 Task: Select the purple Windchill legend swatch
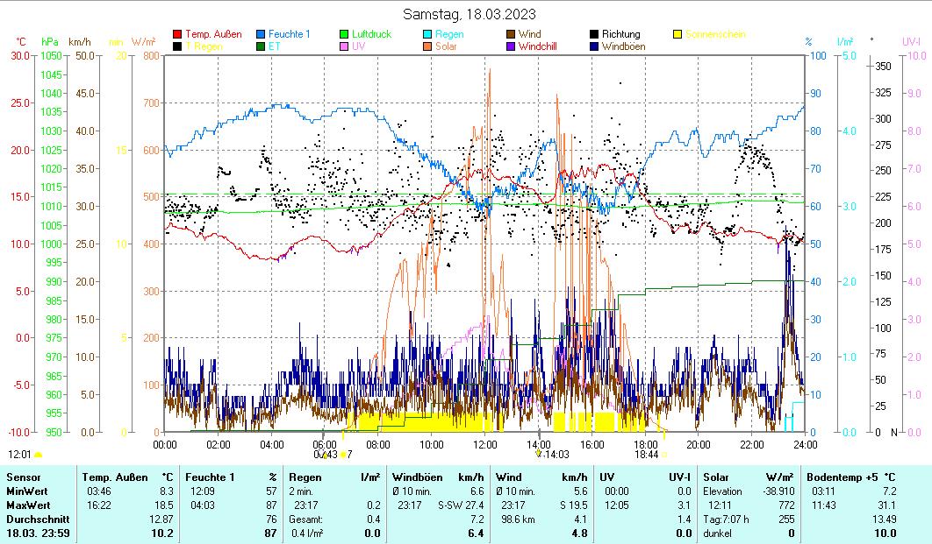[x=511, y=46]
